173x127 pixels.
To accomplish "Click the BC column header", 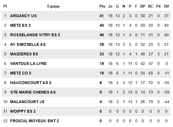I will pos(151,6).
